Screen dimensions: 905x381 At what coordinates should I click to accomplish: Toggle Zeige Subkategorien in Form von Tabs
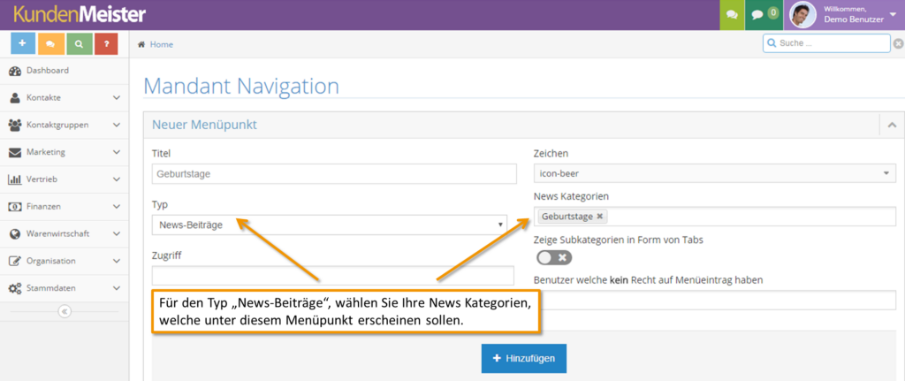[554, 257]
